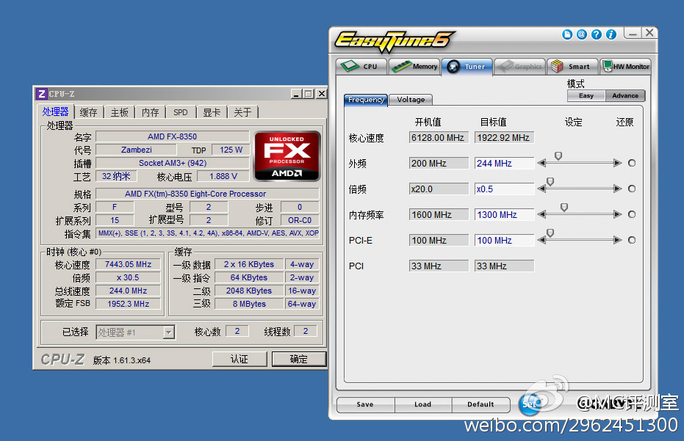The image size is (684, 441).
Task: Choose Easy mode in EasyTune6
Action: tap(586, 96)
